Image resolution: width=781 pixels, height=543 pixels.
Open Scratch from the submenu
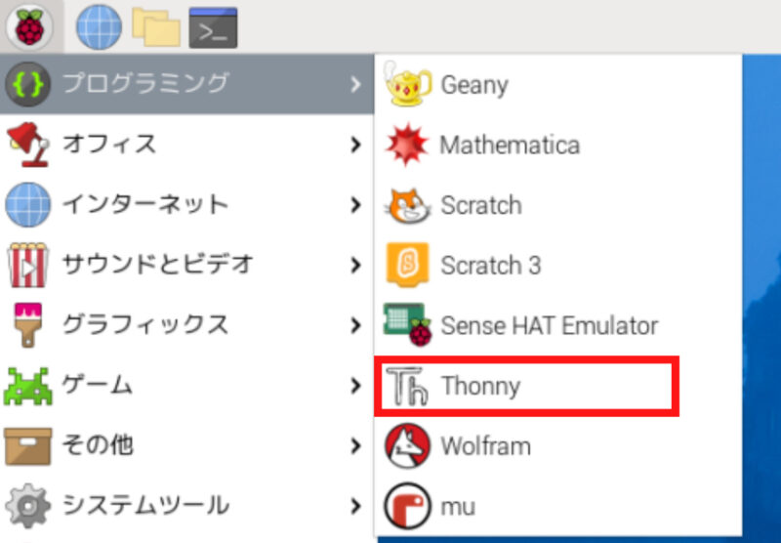558,205
